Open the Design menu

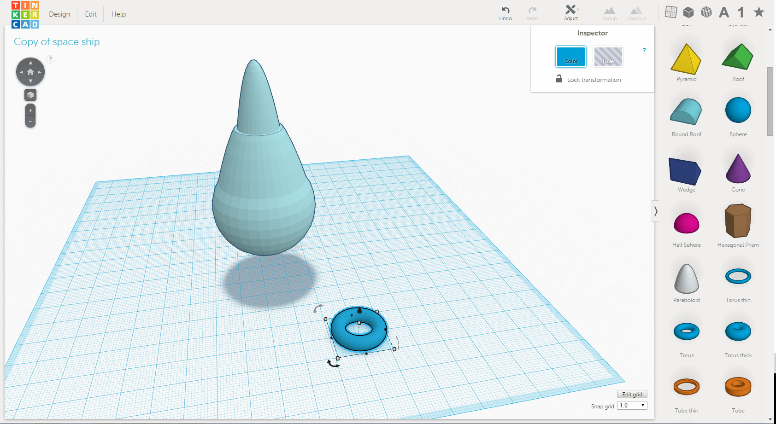pyautogui.click(x=59, y=14)
